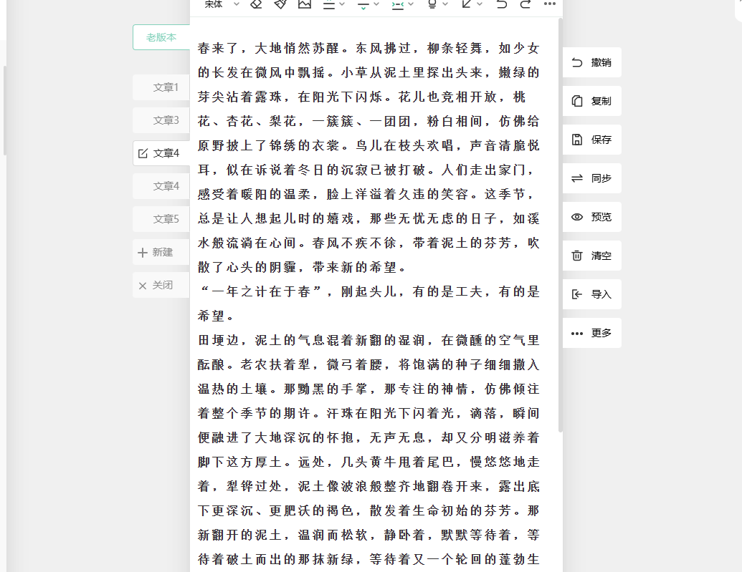Screen dimensions: 742x572
Task: Import a file using 导入
Action: click(x=591, y=294)
